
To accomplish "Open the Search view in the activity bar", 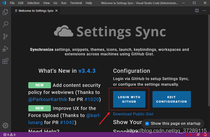I will [5, 24].
